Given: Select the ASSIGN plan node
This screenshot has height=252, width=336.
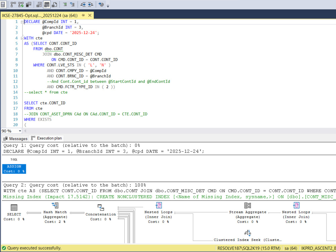Looking at the screenshot, I should (14, 169).
